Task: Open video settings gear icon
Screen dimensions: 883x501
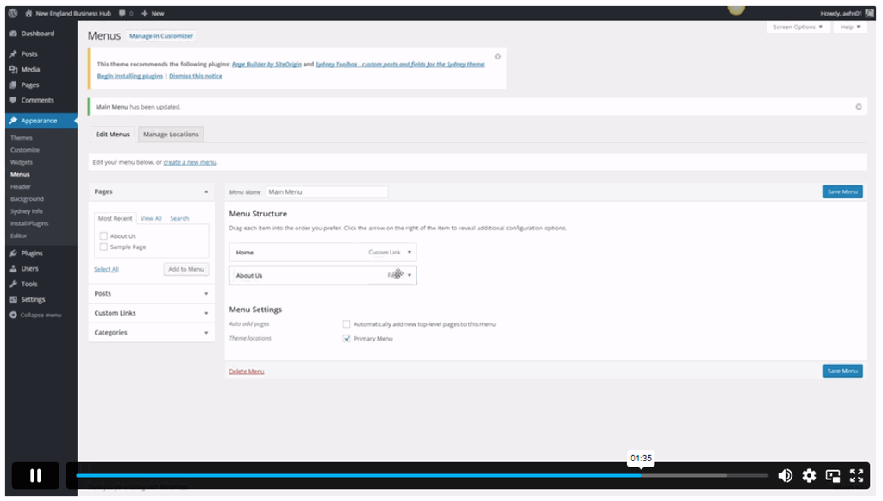Action: (x=809, y=476)
